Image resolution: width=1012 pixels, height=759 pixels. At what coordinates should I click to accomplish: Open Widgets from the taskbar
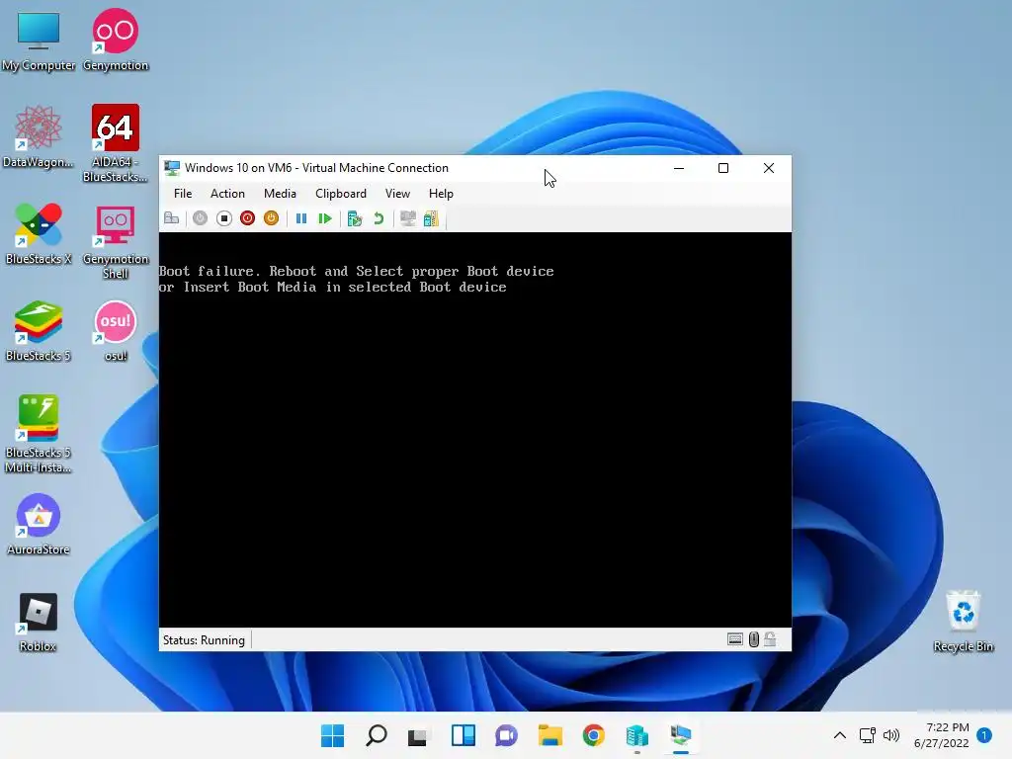(x=463, y=735)
